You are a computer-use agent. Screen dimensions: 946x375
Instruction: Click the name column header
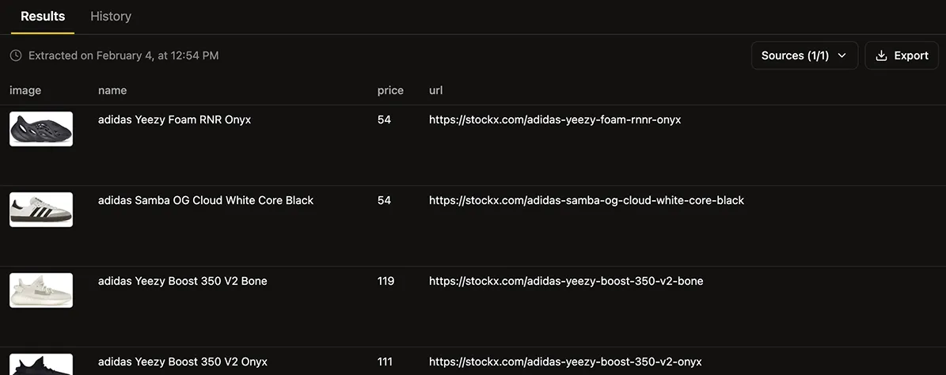click(112, 91)
